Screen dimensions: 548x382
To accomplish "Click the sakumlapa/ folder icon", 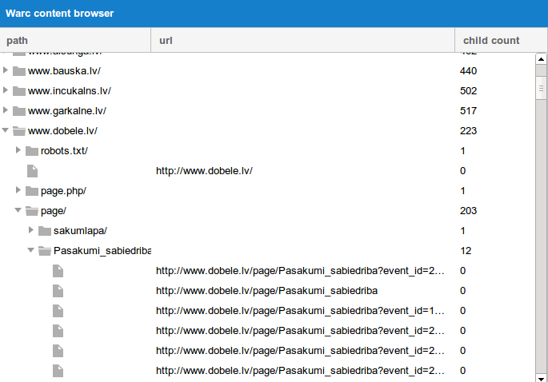I will click(x=44, y=231).
